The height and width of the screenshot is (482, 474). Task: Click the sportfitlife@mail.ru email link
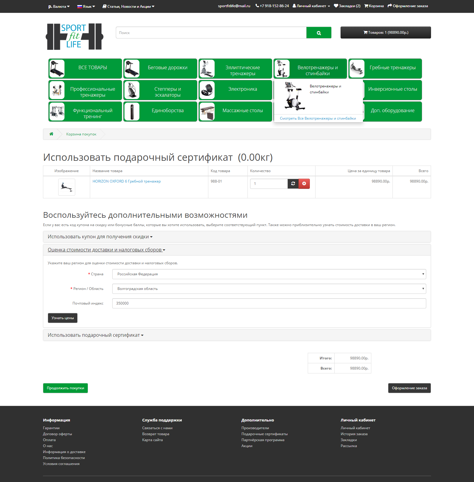[x=234, y=6]
